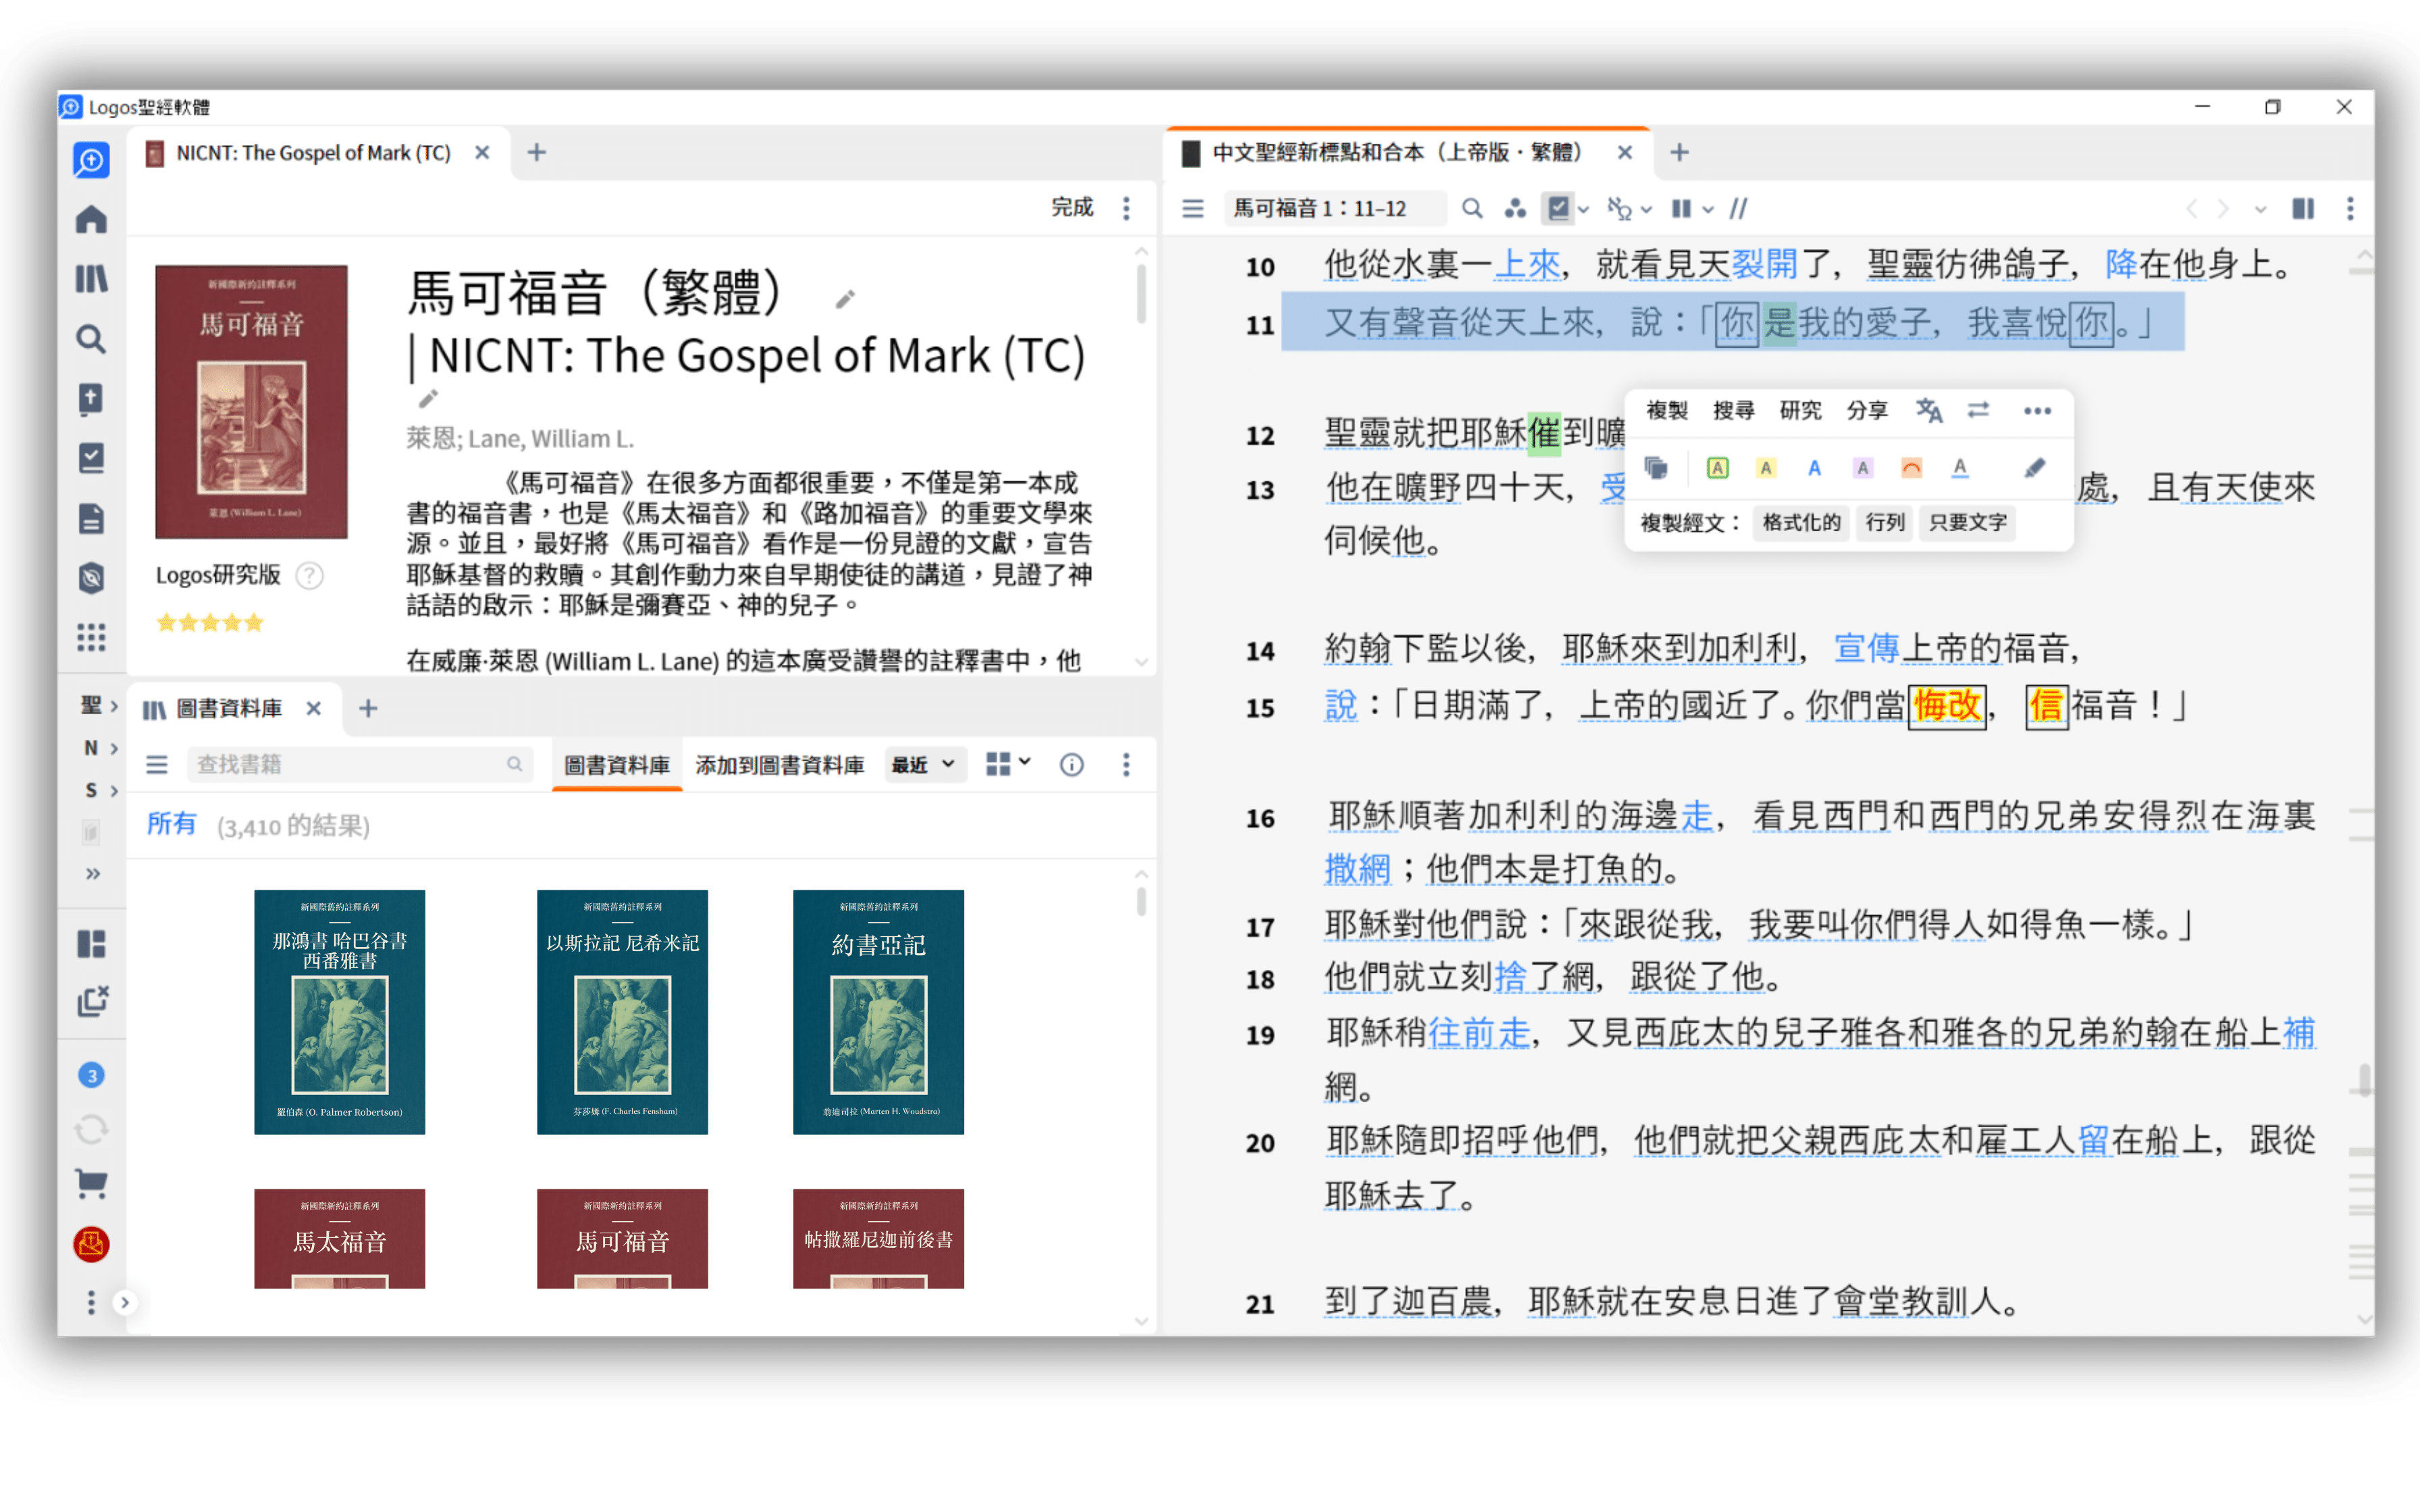Select the 圖書資料庫 panel tab
2420x1512 pixels.
pos(230,708)
